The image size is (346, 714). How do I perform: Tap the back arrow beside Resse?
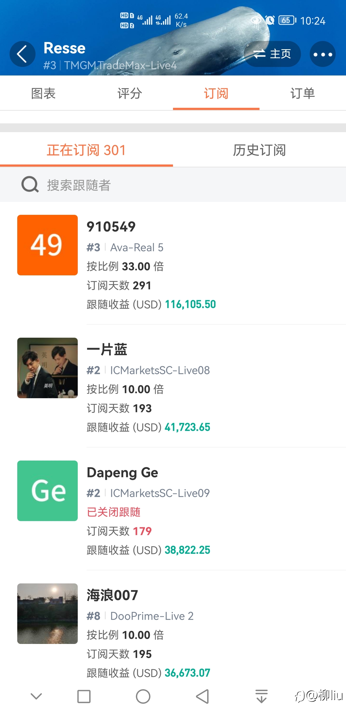point(22,54)
